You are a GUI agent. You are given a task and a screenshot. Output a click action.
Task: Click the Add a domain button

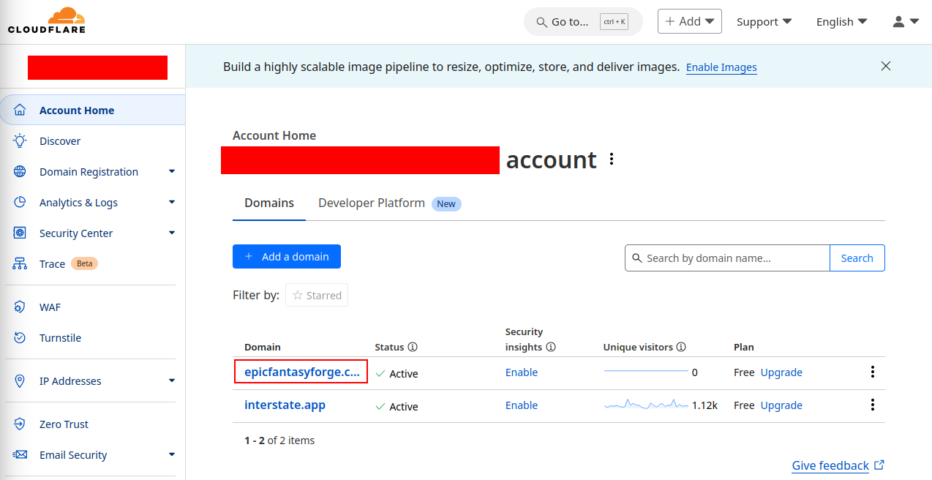(x=287, y=257)
